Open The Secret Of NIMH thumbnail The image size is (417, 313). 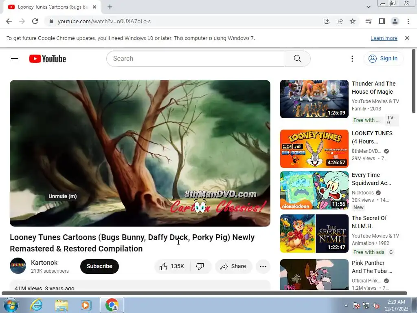[314, 234]
